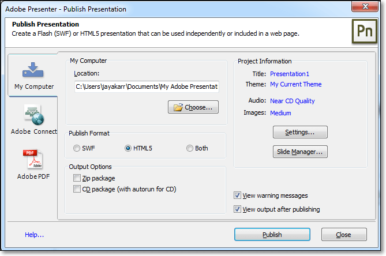The width and height of the screenshot is (386, 256).
Task: Select the SWF publish format
Action: (77, 148)
